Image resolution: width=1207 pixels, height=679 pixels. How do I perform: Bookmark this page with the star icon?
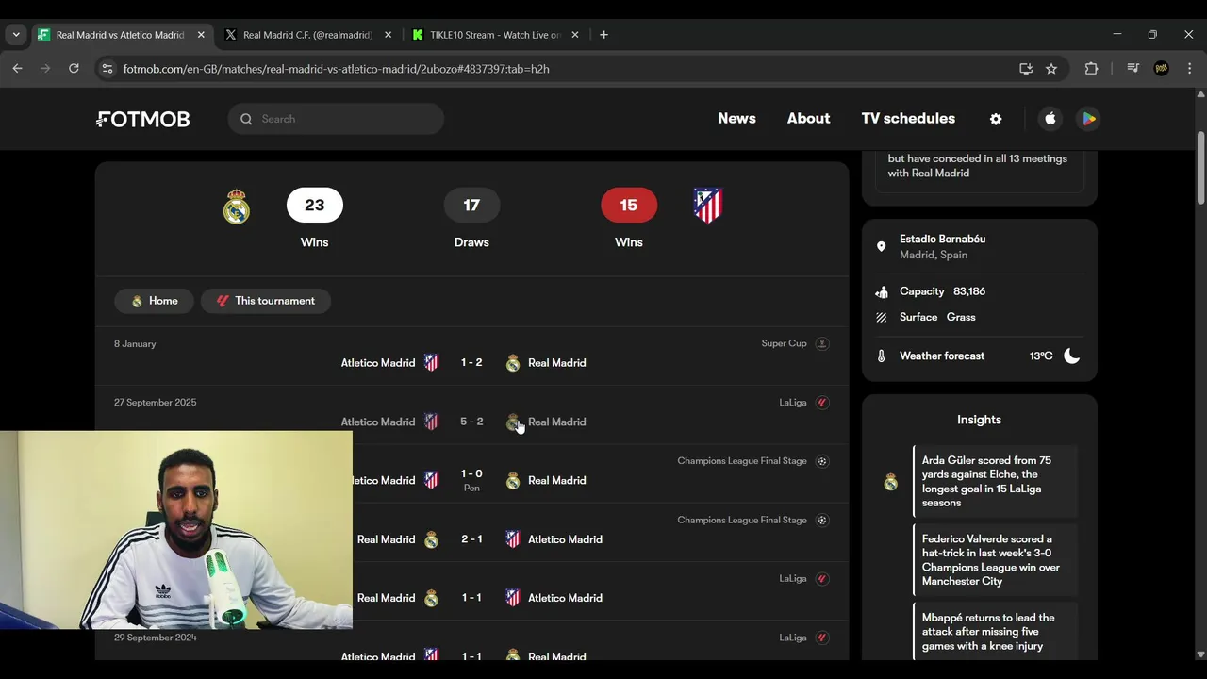pos(1051,69)
